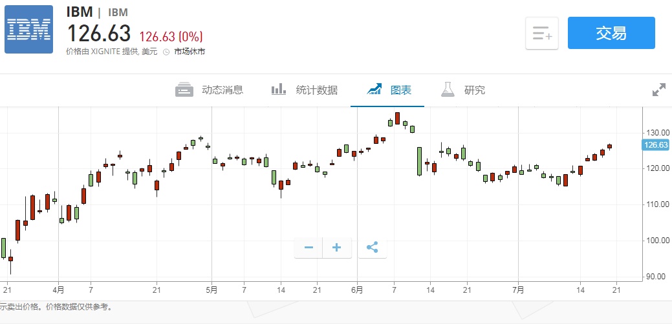Click the 统计数据 bar chart icon
The width and height of the screenshot is (672, 327).
coord(279,90)
